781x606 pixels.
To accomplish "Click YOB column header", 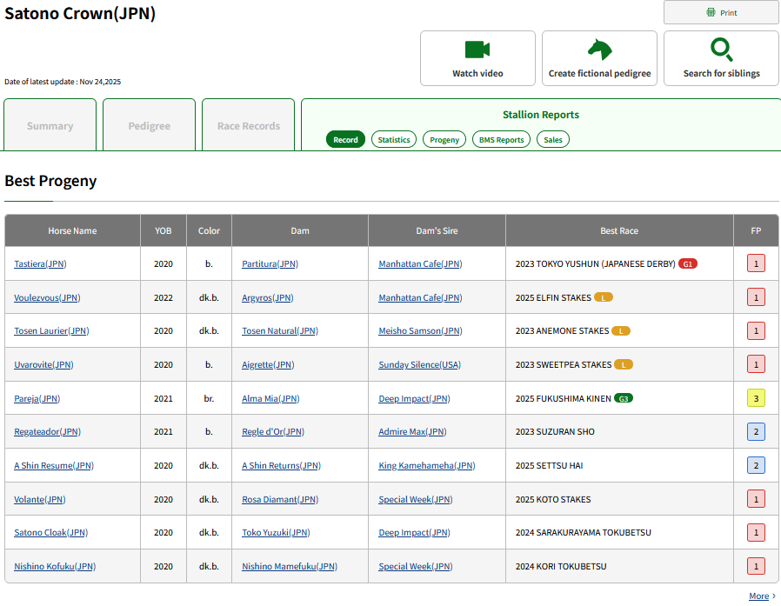I will coord(164,230).
